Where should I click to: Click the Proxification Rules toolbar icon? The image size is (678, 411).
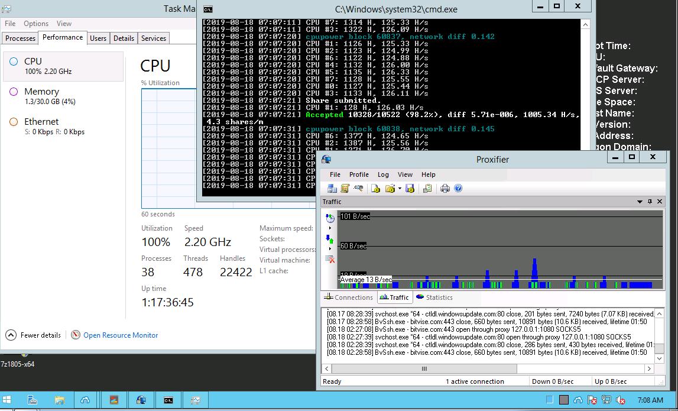click(x=345, y=188)
